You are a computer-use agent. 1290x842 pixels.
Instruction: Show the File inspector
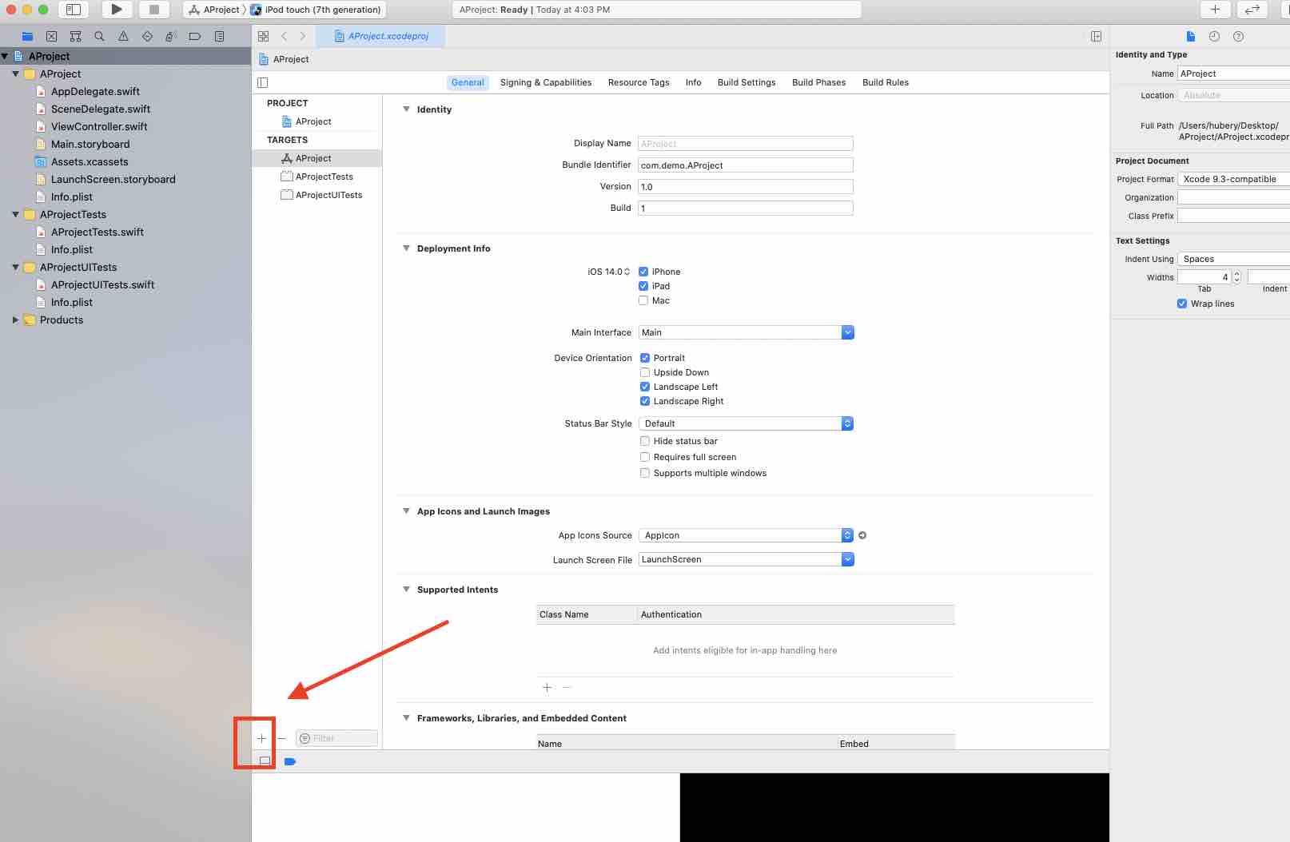1191,36
